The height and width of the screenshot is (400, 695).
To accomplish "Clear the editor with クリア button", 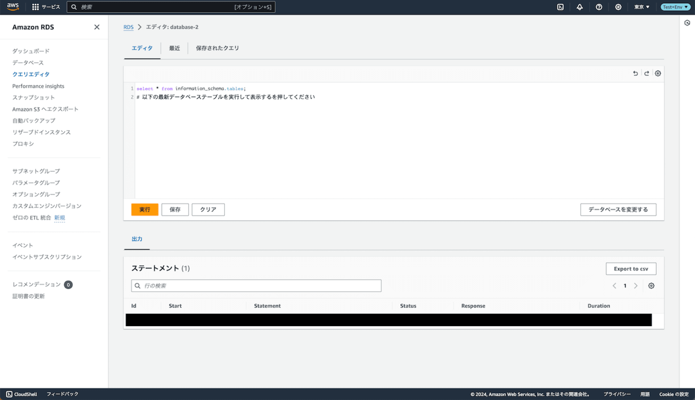I will [x=208, y=209].
